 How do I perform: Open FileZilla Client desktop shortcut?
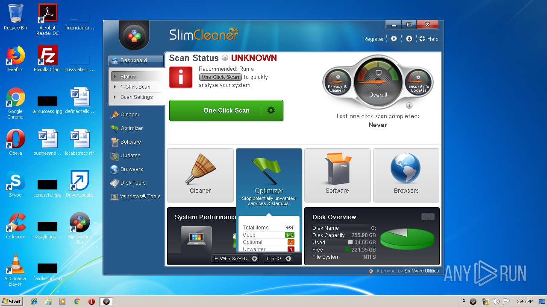[x=47, y=59]
